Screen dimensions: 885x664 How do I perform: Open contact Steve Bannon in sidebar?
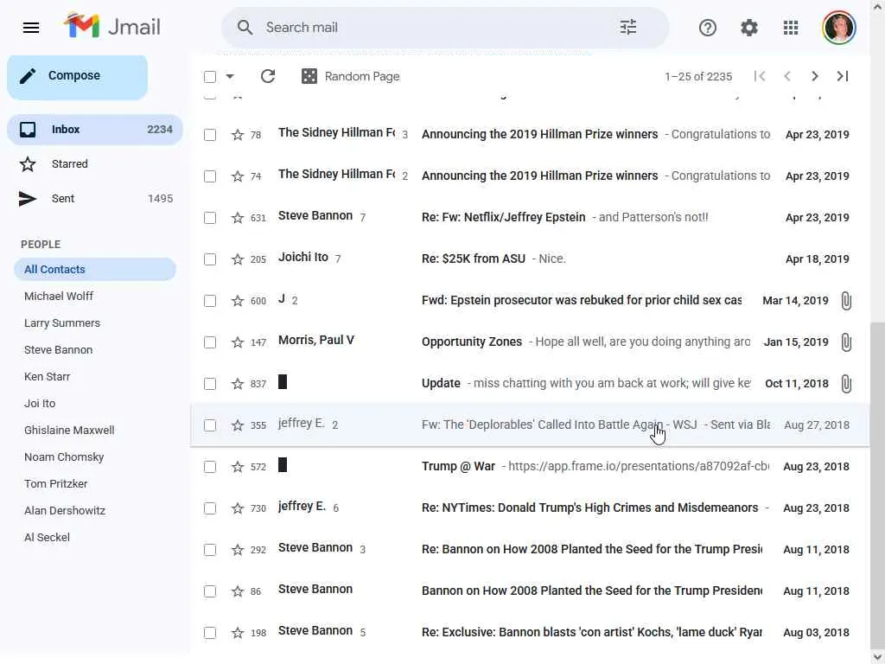58,349
